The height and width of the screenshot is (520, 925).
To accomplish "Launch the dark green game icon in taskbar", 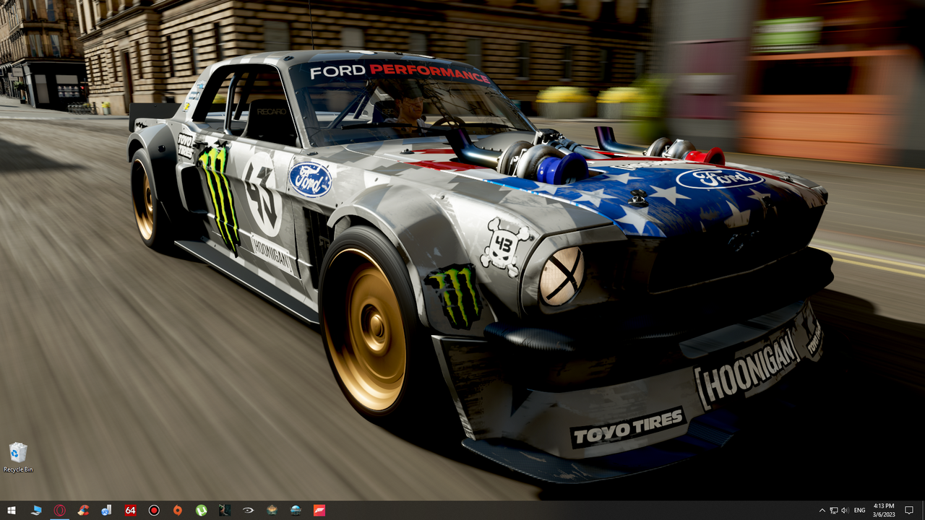I will point(225,510).
